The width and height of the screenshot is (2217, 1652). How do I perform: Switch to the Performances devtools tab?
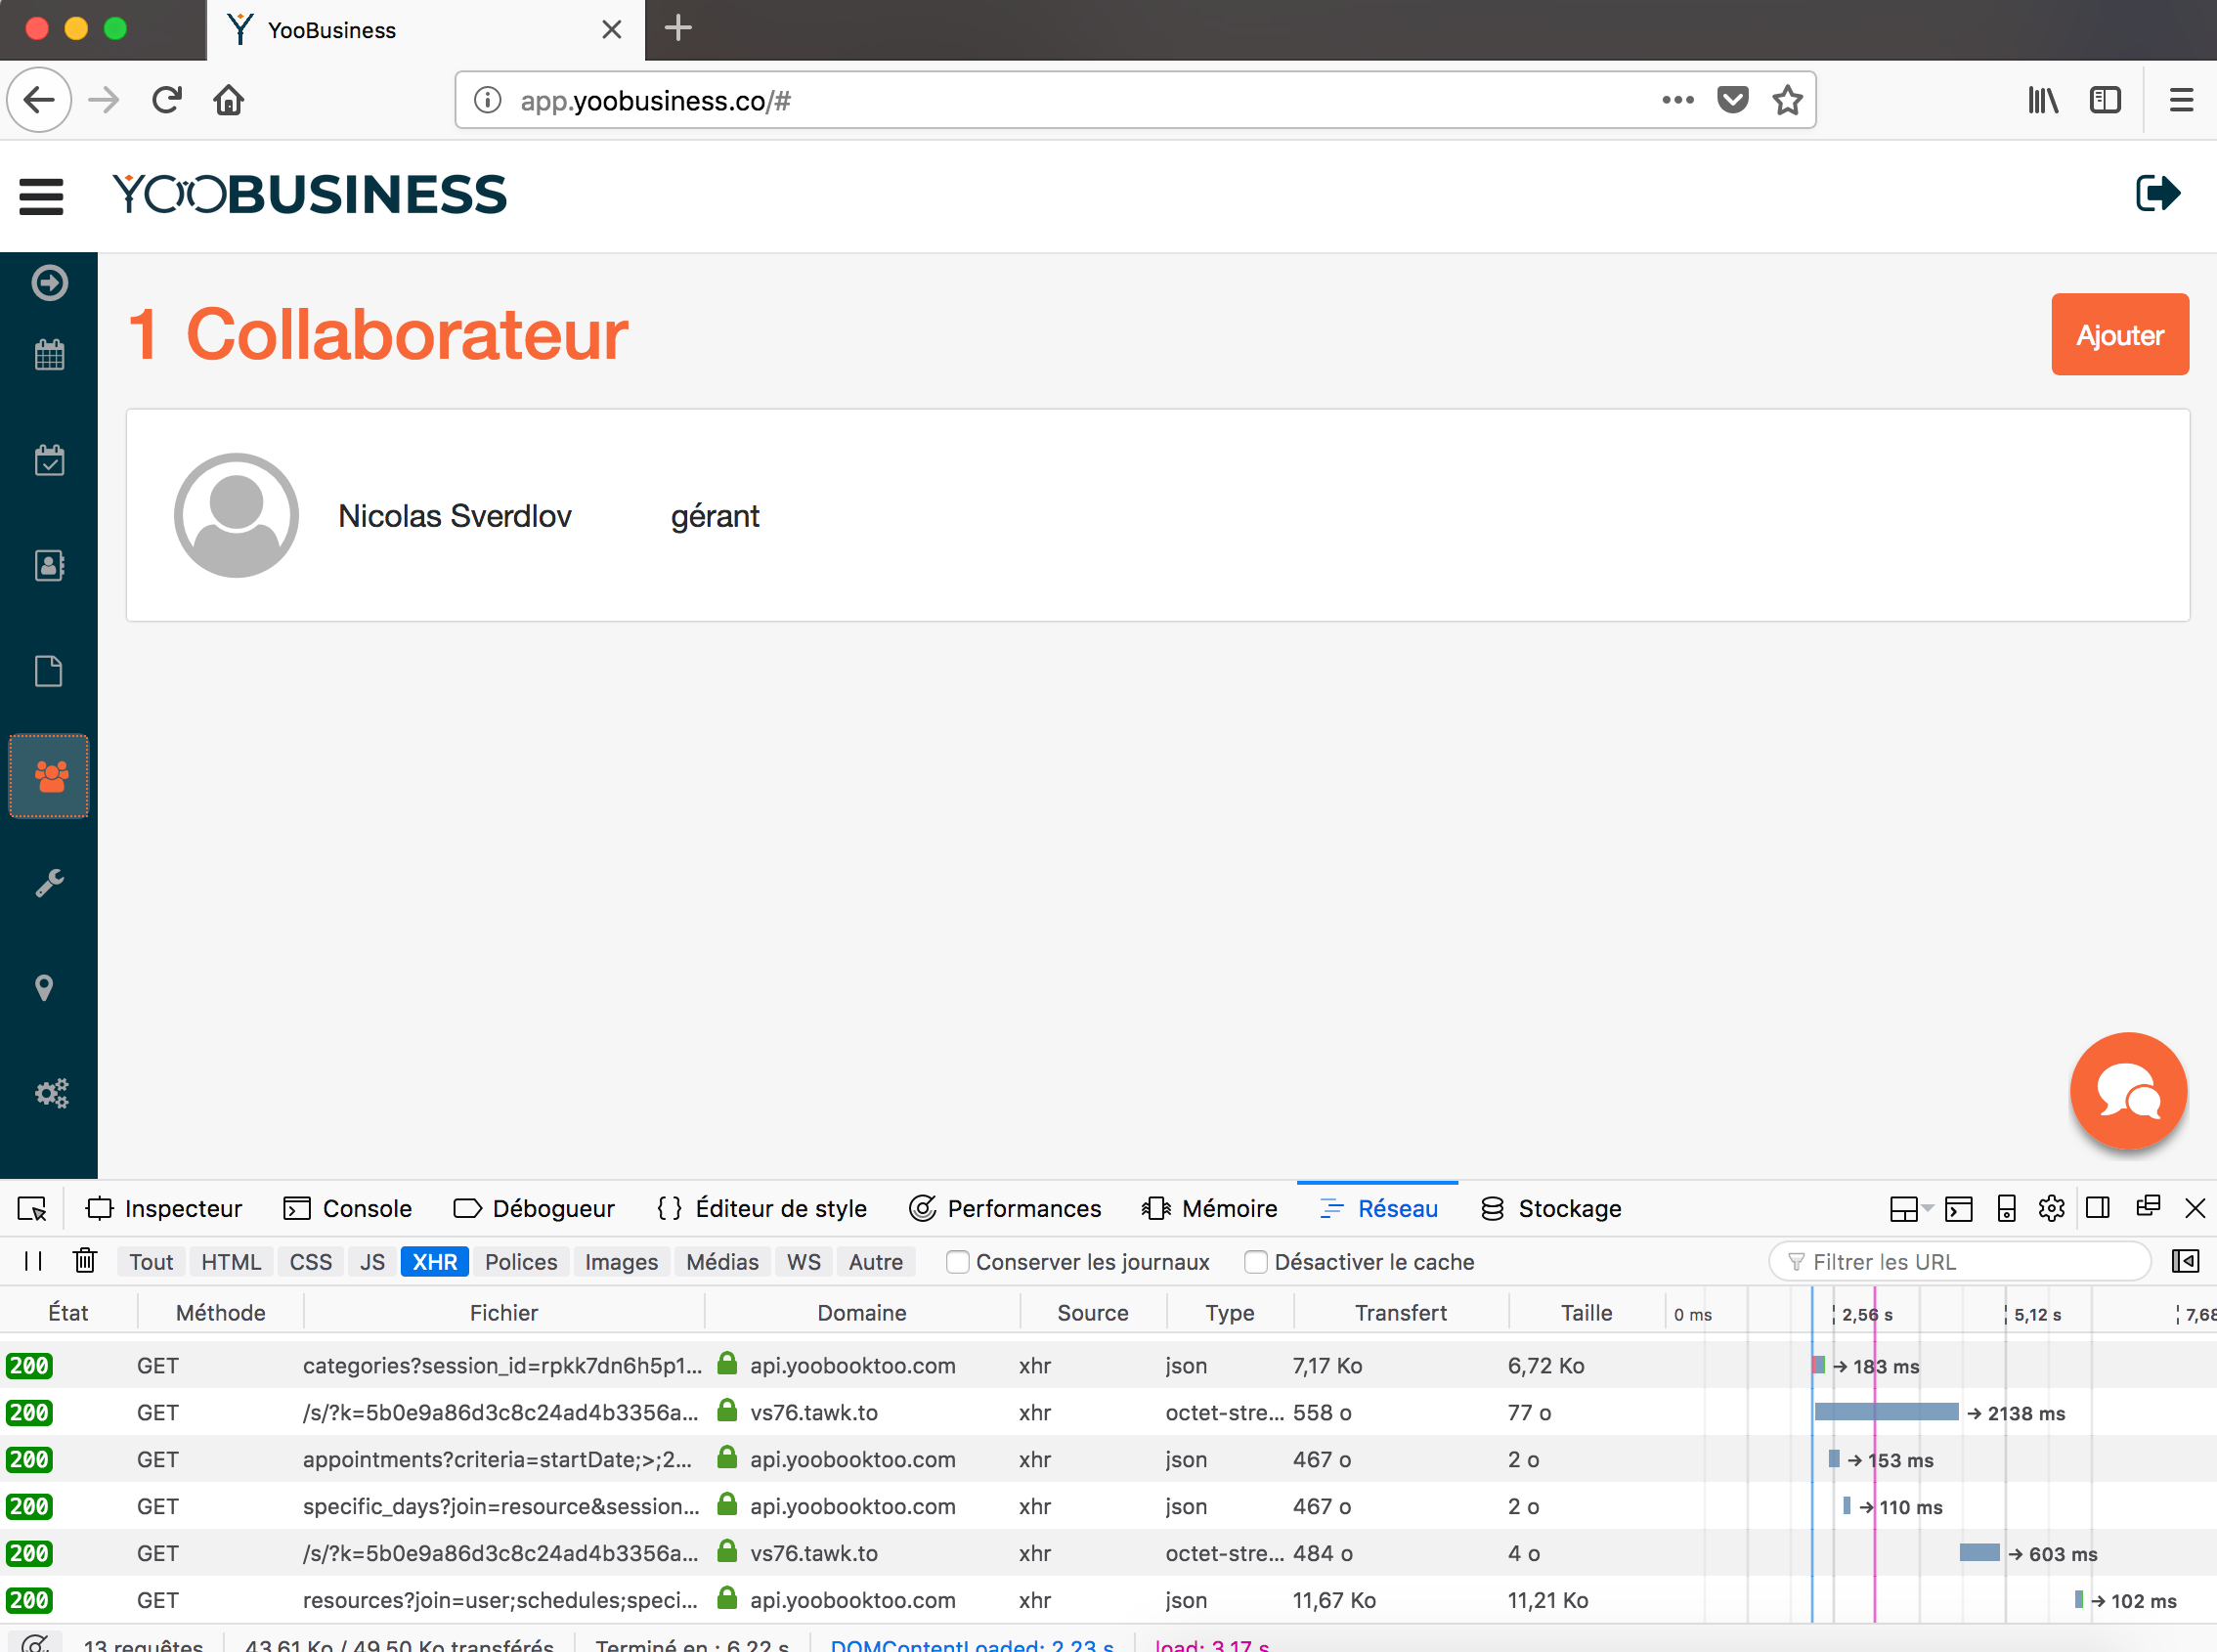coord(1004,1208)
